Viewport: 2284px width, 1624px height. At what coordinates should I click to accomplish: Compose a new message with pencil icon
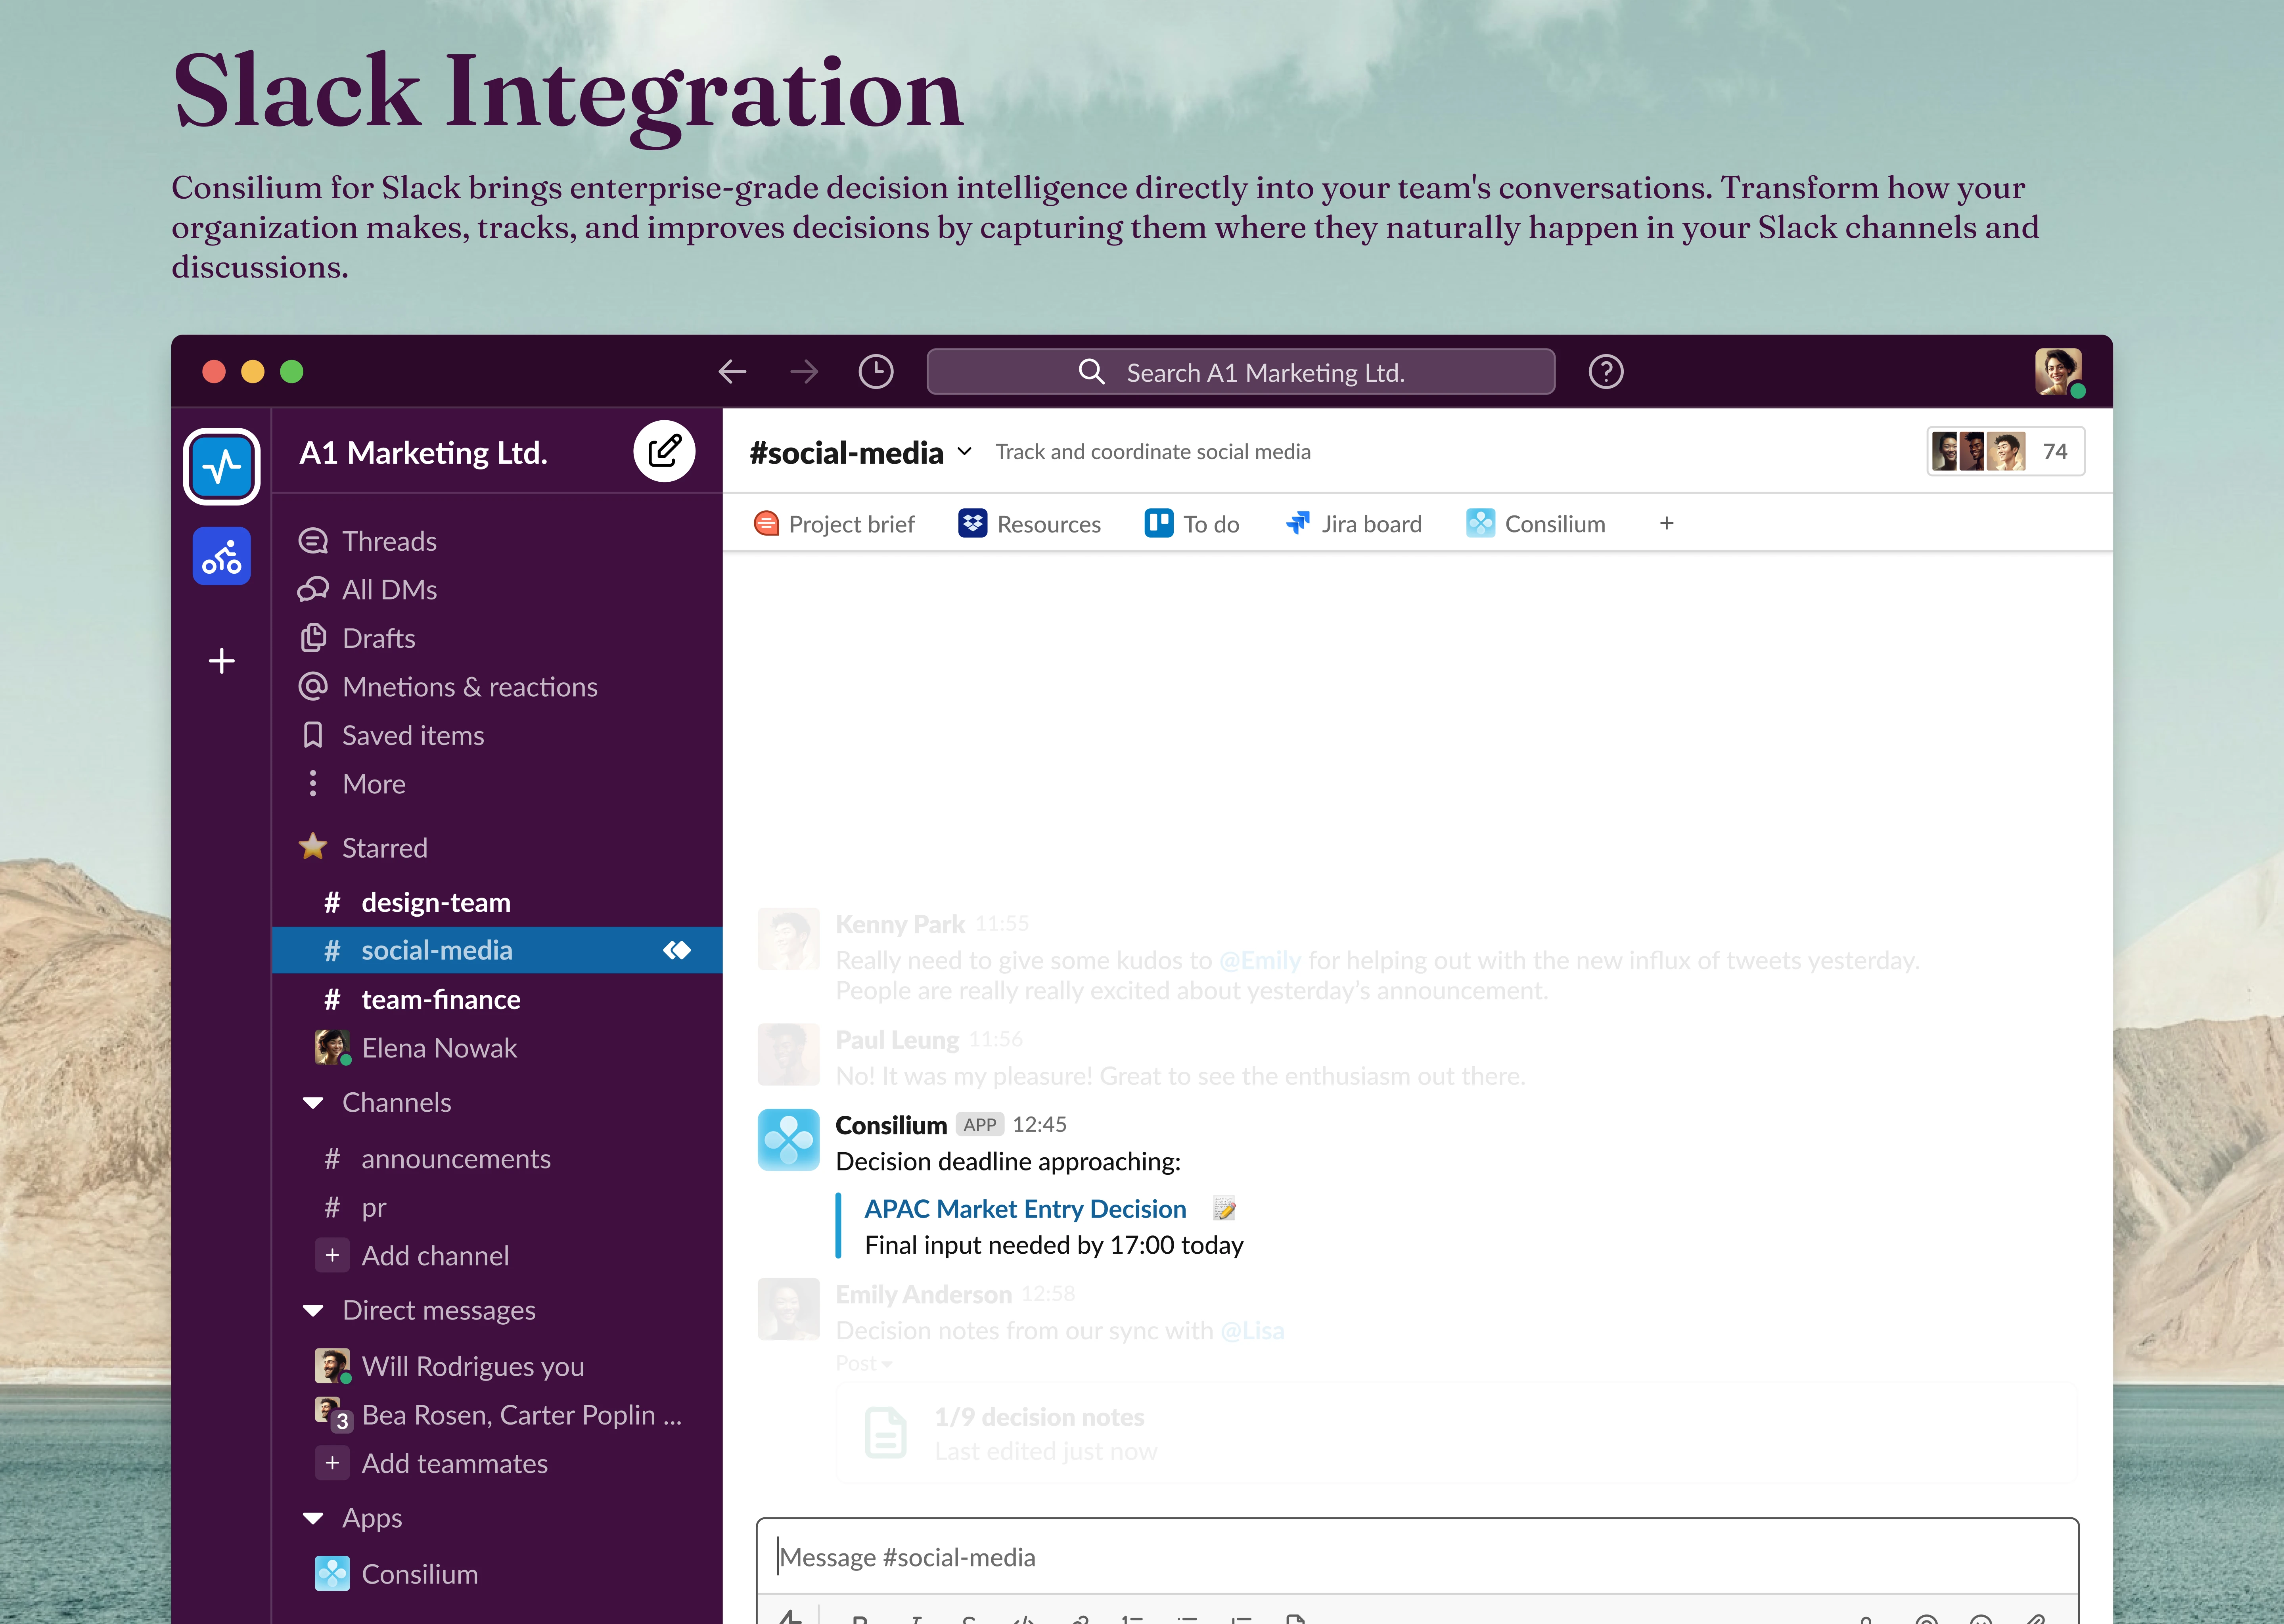664,451
